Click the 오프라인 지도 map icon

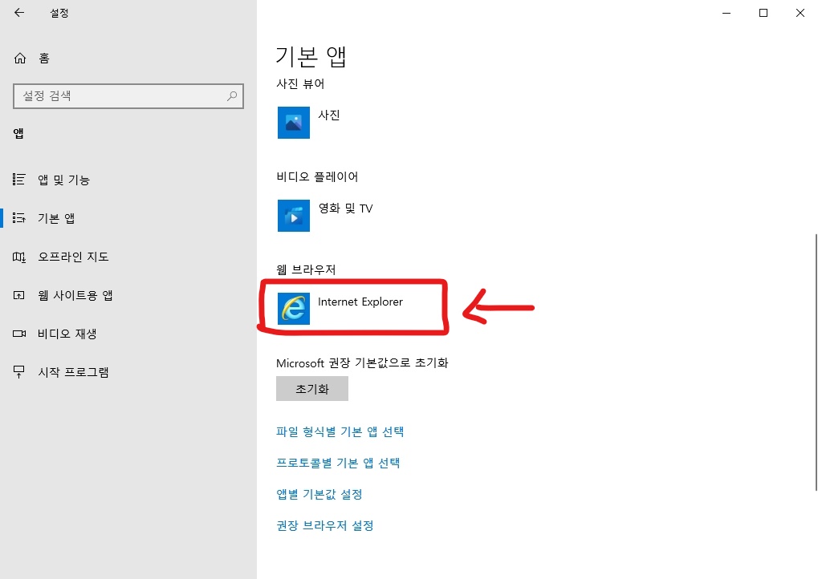18,257
